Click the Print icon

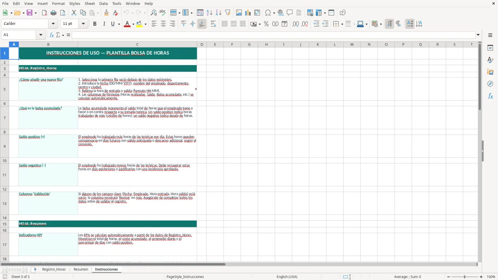click(54, 13)
